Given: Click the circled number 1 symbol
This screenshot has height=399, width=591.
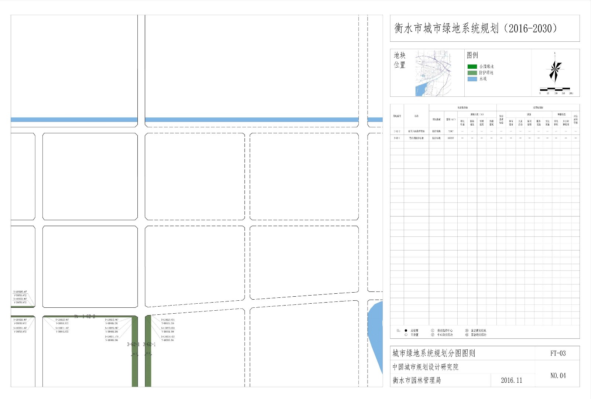Looking at the screenshot, I should [433, 331].
